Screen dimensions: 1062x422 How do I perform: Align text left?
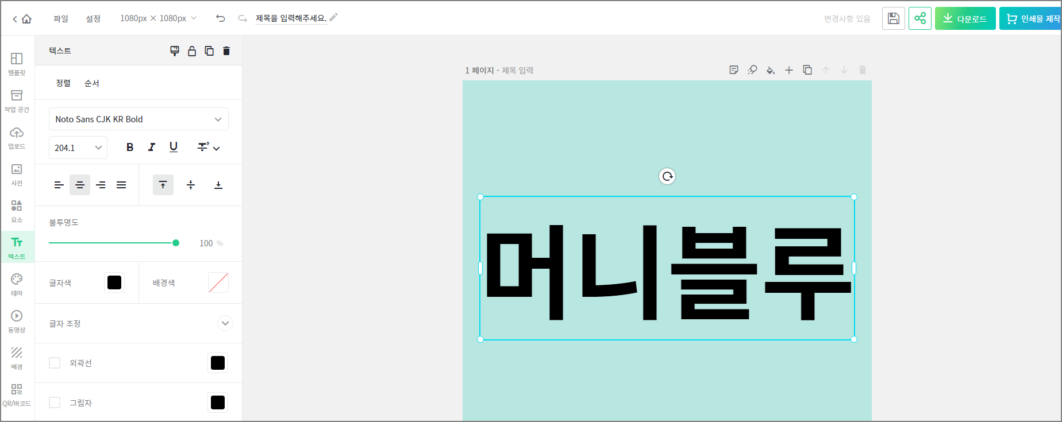coord(59,185)
